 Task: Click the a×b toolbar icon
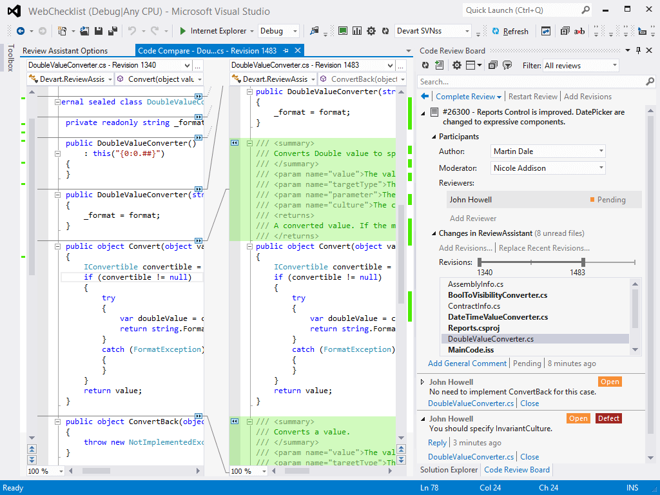579,31
